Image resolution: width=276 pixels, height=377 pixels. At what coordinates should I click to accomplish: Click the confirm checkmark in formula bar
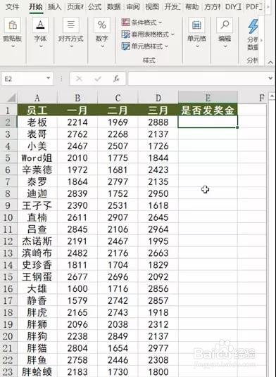98,78
